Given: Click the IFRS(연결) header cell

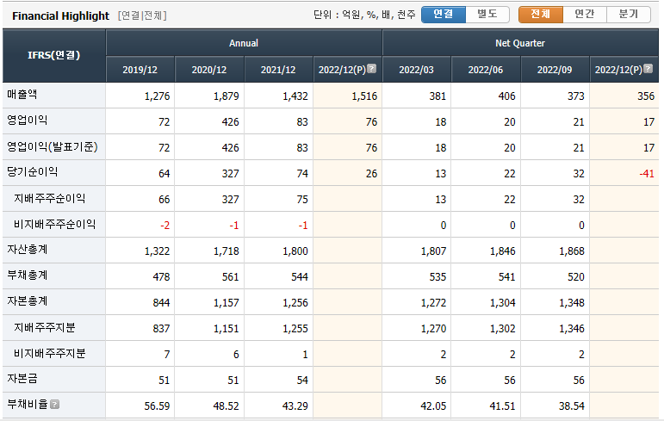Looking at the screenshot, I should (53, 55).
